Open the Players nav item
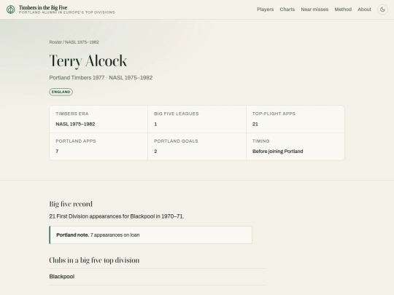The height and width of the screenshot is (295, 394). (x=265, y=9)
